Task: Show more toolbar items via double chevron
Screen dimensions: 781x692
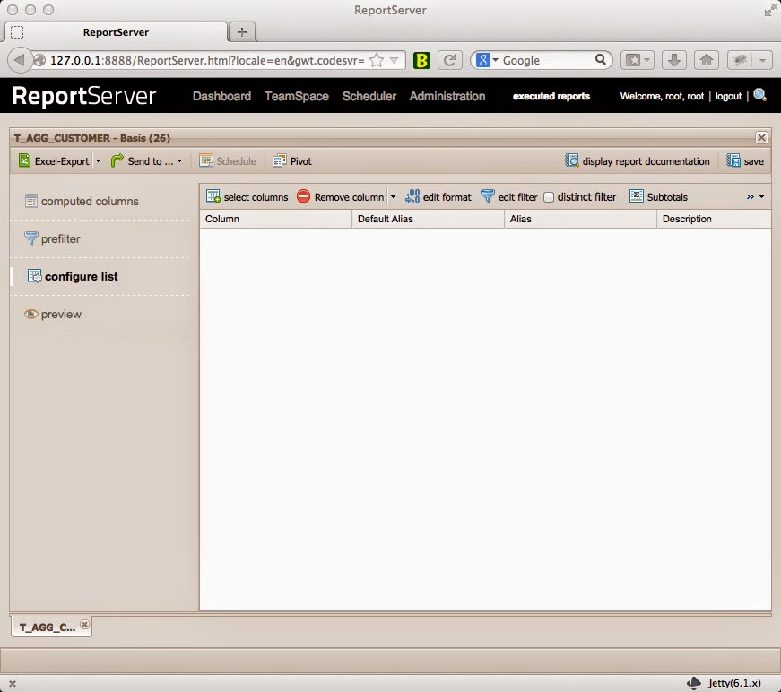Action: (751, 196)
